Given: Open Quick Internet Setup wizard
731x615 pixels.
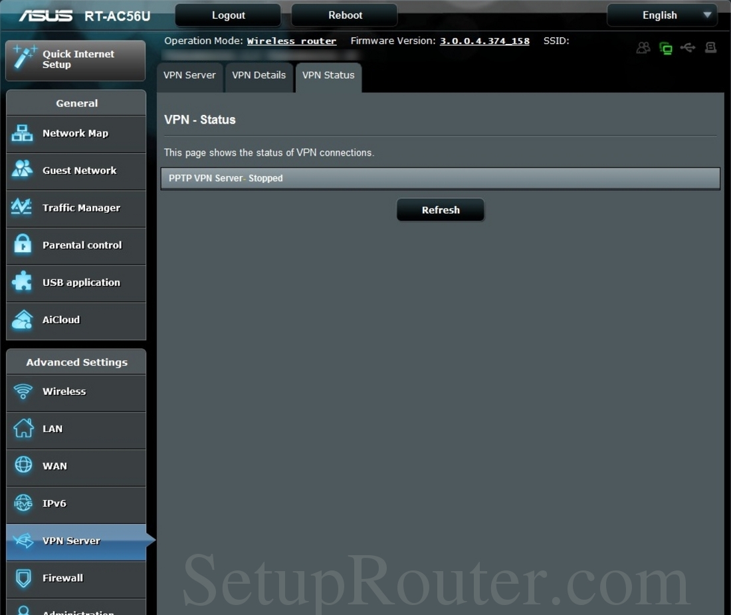Looking at the screenshot, I should 76,60.
